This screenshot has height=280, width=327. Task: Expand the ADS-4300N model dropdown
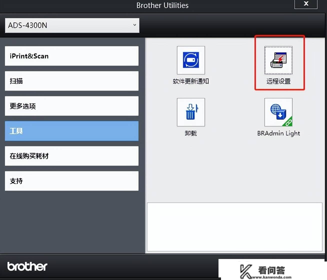click(x=72, y=25)
